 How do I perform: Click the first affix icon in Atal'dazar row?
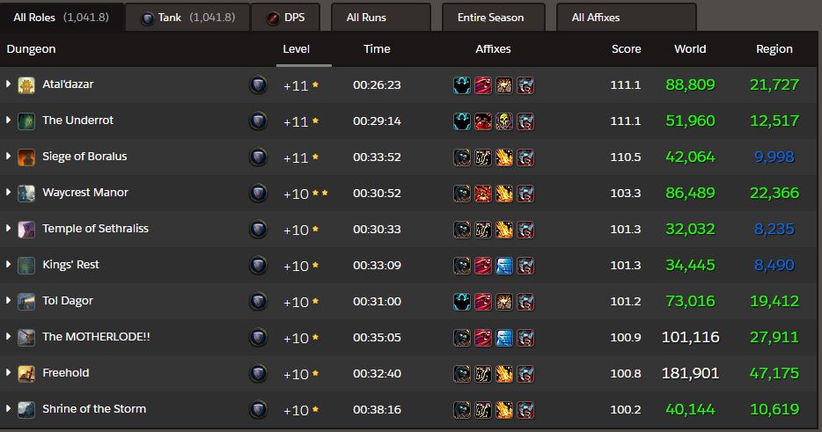click(x=462, y=85)
